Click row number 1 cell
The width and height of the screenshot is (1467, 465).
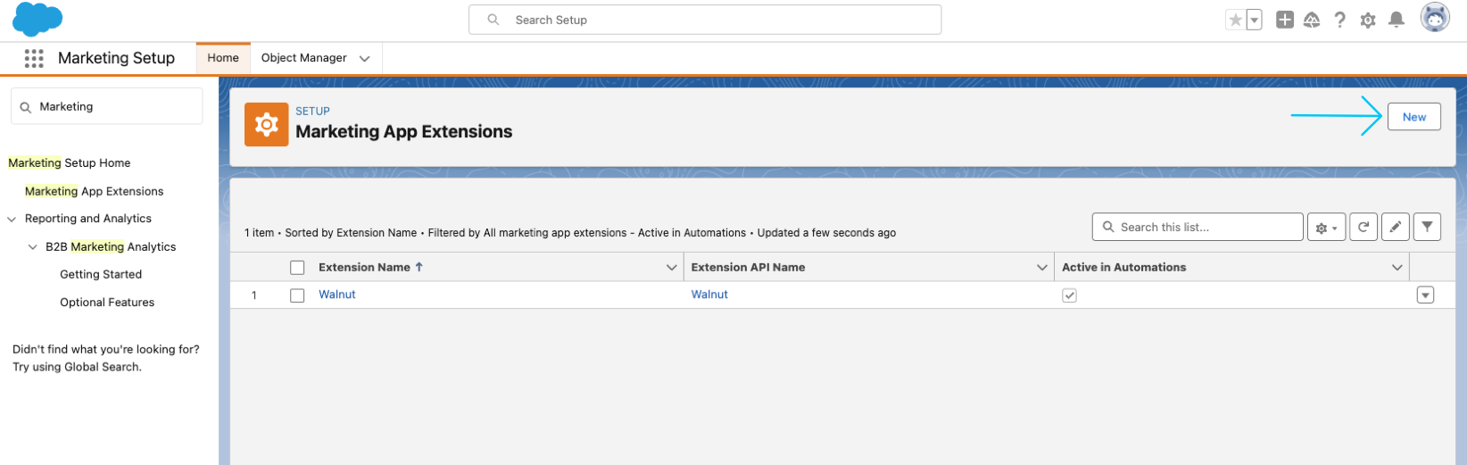(x=254, y=295)
